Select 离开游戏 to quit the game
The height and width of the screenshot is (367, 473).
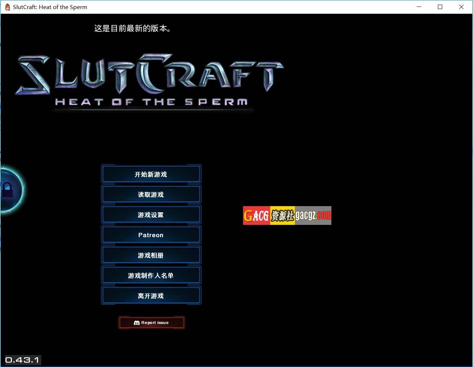[x=151, y=296]
